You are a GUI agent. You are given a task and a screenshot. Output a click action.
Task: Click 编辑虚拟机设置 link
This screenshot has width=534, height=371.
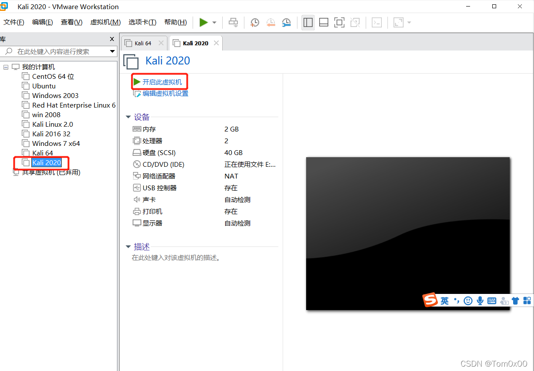[x=165, y=93]
